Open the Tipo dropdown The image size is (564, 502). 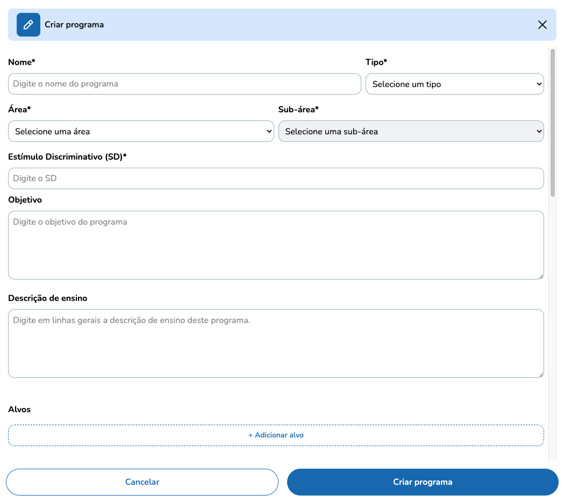[454, 84]
